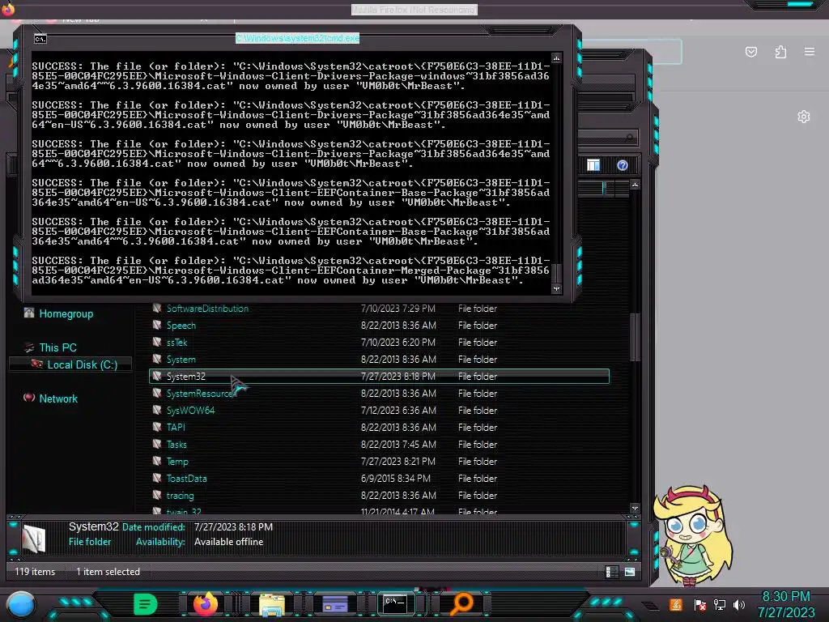829x622 pixels.
Task: Click the cmd window scroll down arrow
Action: point(556,289)
